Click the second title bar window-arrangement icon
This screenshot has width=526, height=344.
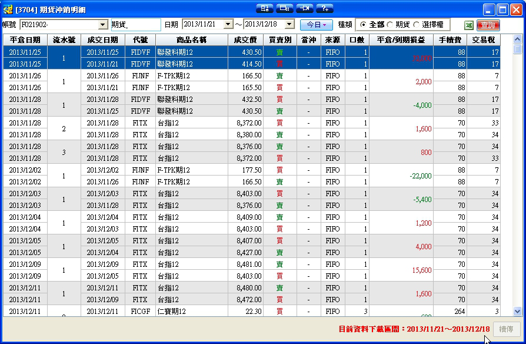coord(284,8)
